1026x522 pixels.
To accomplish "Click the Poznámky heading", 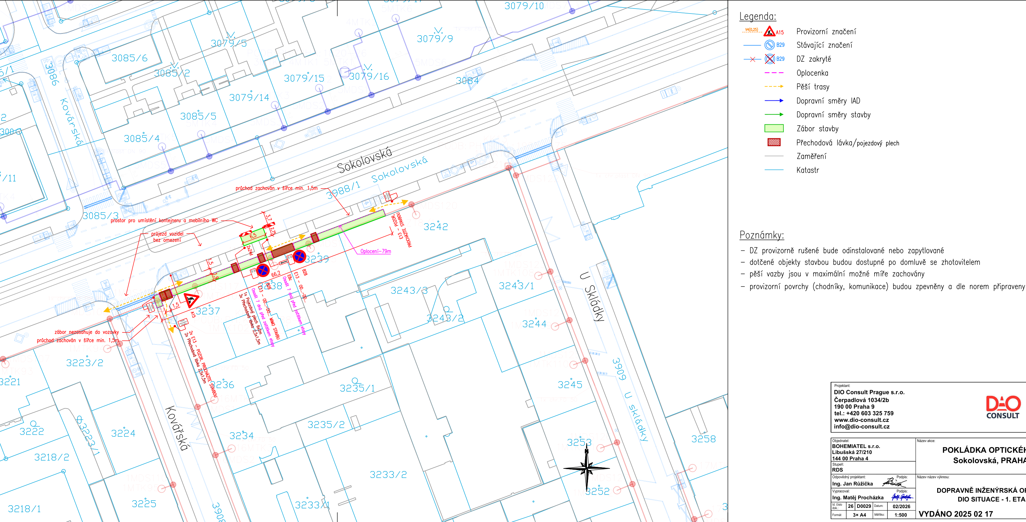I will [761, 235].
